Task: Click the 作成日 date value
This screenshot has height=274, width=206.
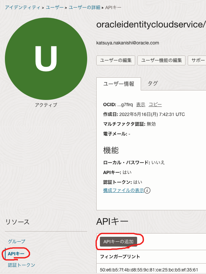Action: coord(152,114)
